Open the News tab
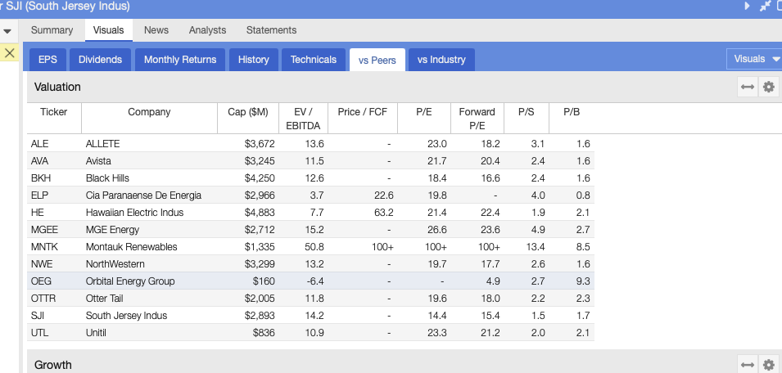782x373 pixels. pyautogui.click(x=156, y=30)
